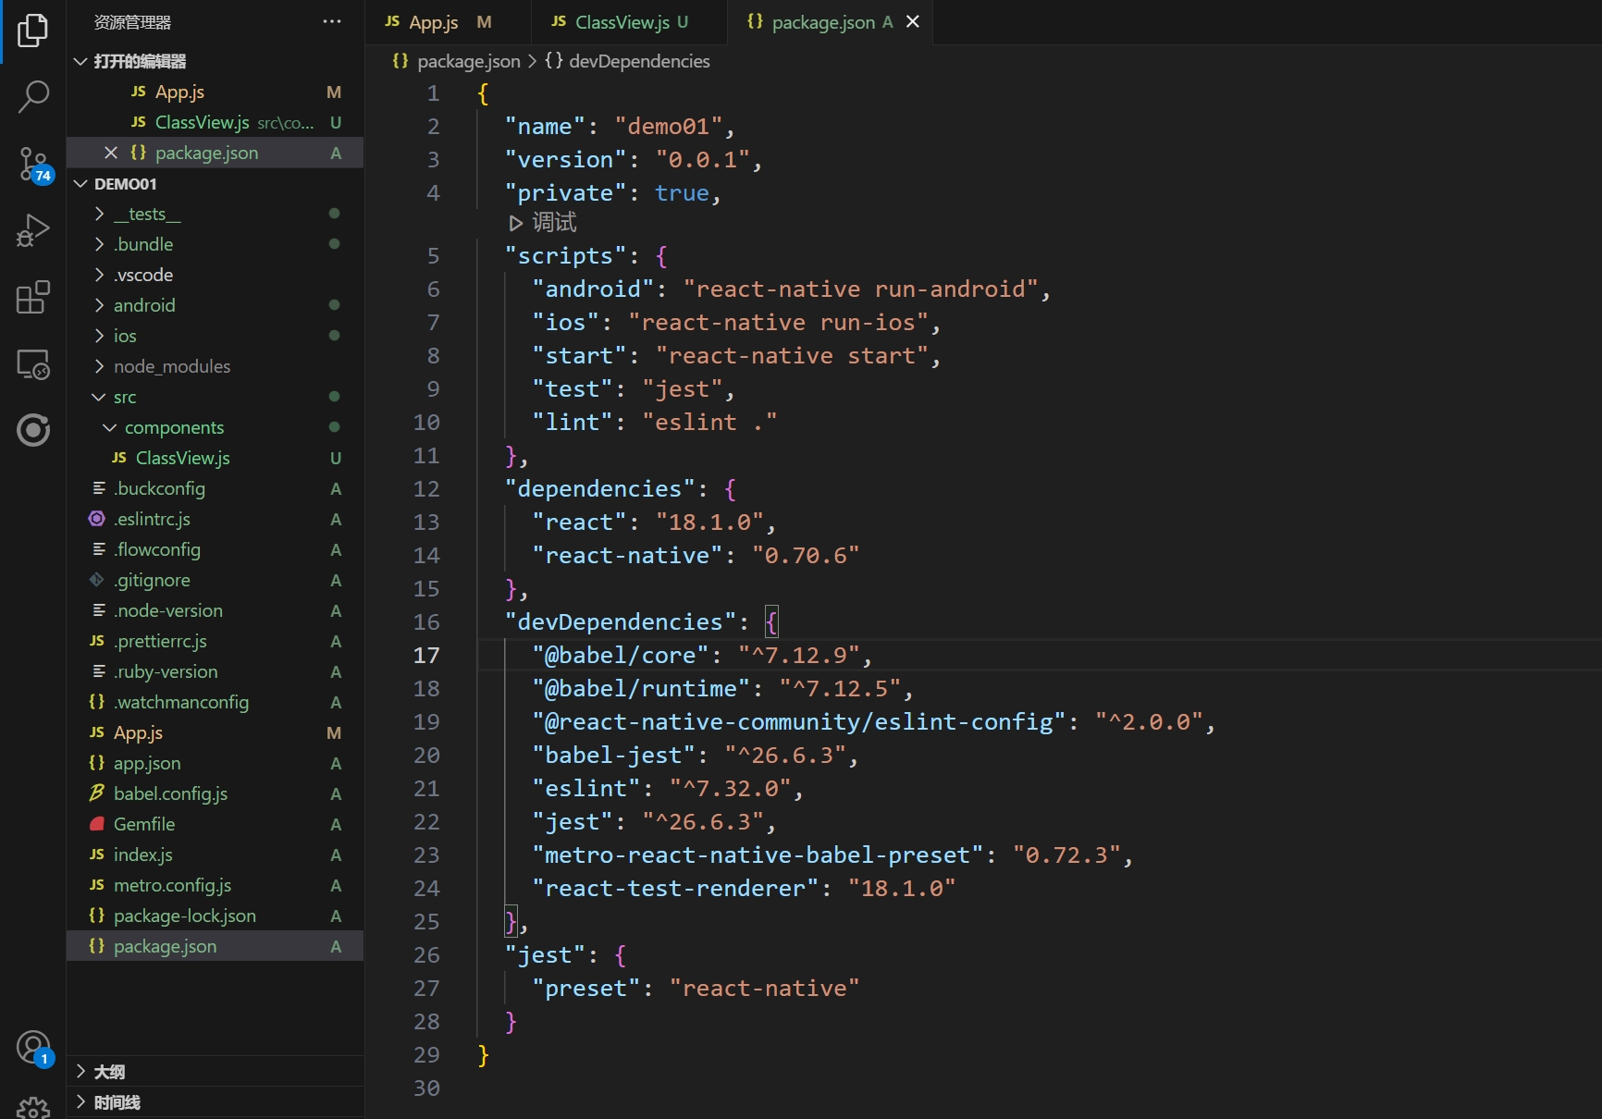Open package-lock.json file
The width and height of the screenshot is (1602, 1119).
[215, 916]
